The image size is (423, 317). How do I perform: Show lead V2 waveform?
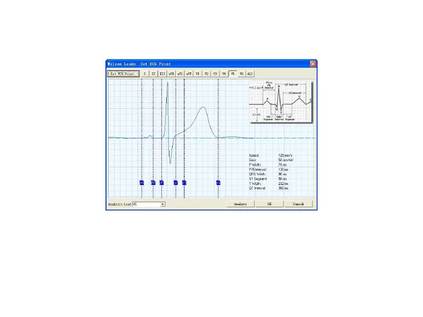coord(206,74)
